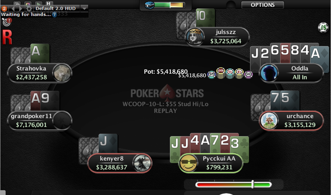Open the cashier dollar chip icon
331x195 pixels.
[323, 28]
